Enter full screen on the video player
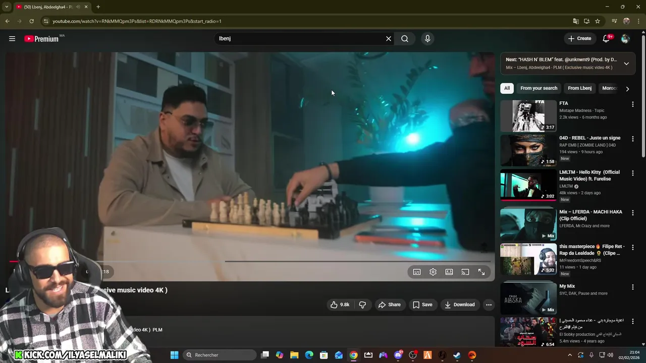This screenshot has width=646, height=363. [481, 272]
